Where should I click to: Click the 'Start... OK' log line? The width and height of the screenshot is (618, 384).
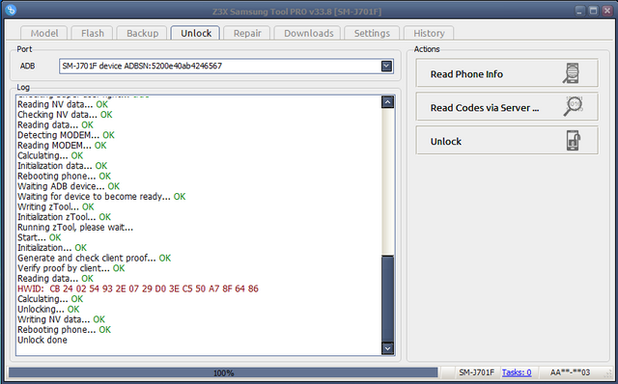click(40, 237)
